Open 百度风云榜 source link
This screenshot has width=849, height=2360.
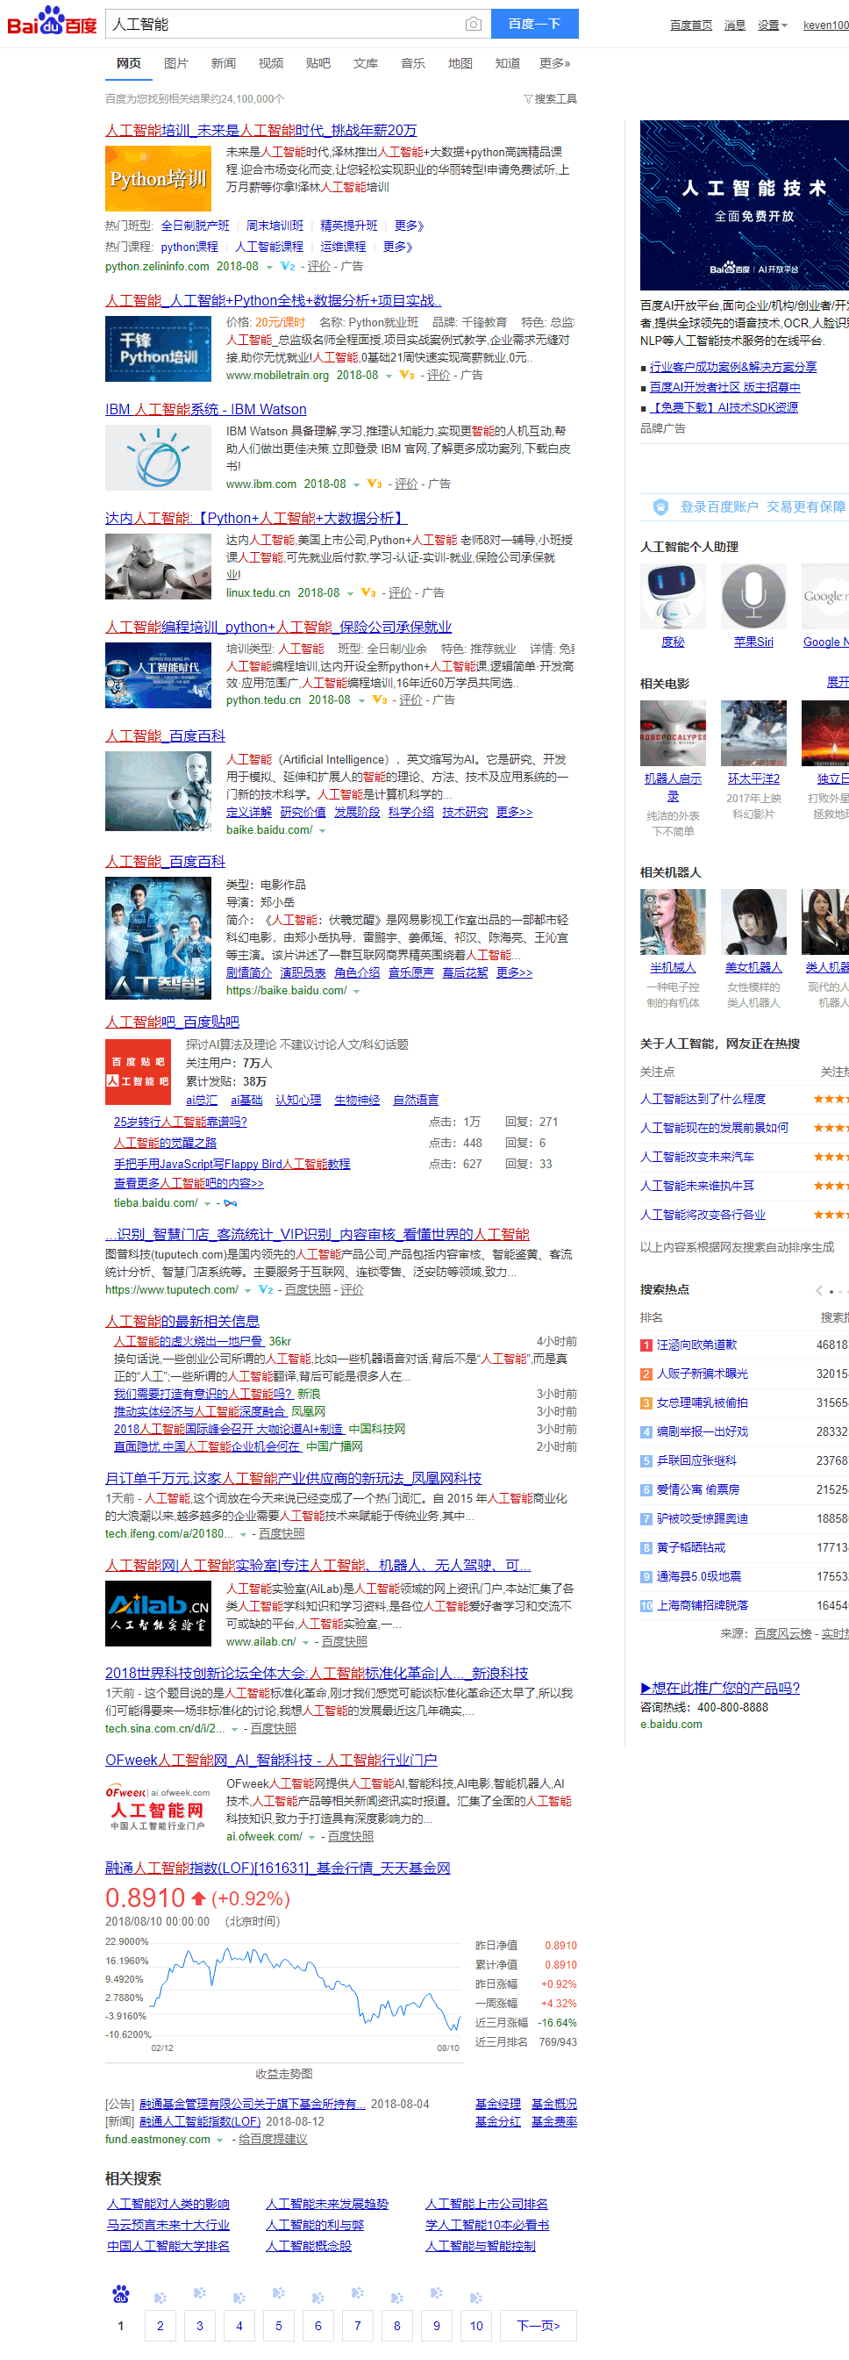tap(783, 1633)
